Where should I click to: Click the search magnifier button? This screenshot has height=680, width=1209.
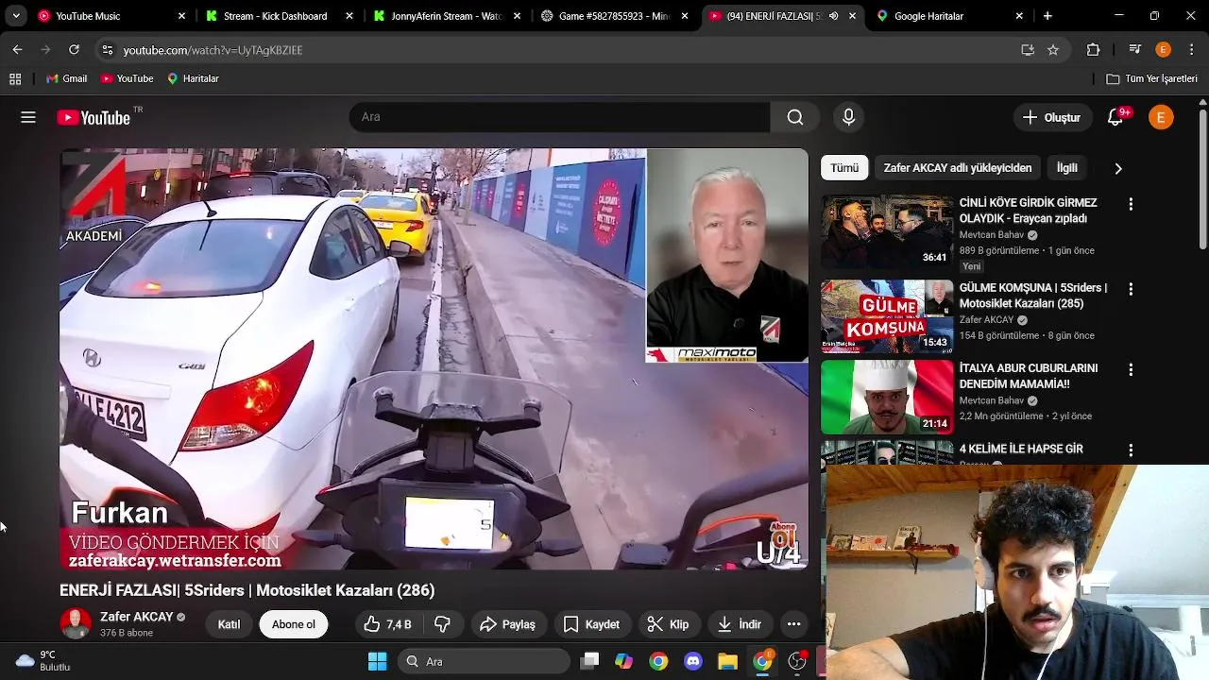click(795, 117)
